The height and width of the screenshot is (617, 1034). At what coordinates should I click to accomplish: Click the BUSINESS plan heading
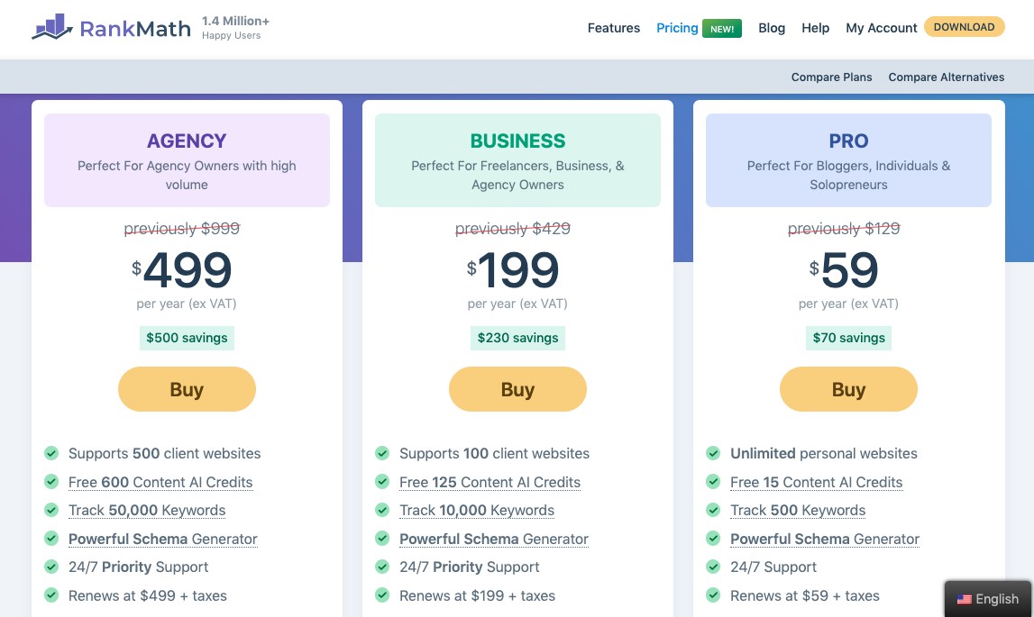pyautogui.click(x=517, y=141)
